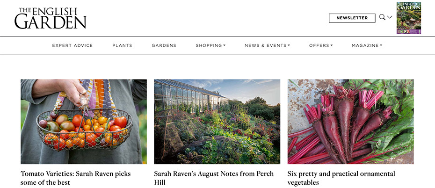
Task: Expand the Shopping dropdown menu
Action: point(210,45)
